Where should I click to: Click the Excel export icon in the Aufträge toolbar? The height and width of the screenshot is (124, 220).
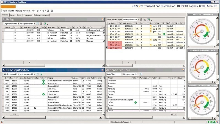coord(45,24)
